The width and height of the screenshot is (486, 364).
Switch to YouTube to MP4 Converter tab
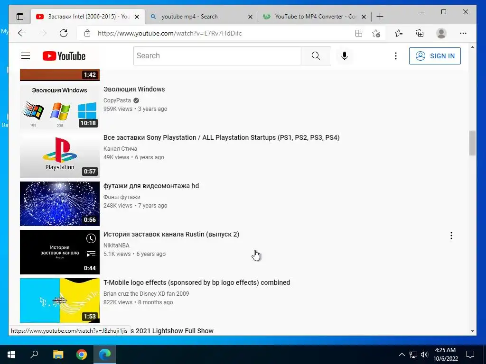pos(310,17)
